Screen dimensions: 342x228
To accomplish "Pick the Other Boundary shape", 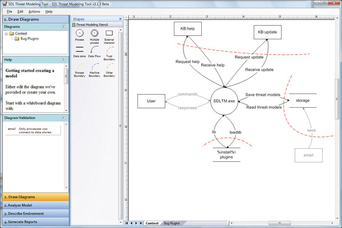I will pyautogui.click(x=109, y=70).
